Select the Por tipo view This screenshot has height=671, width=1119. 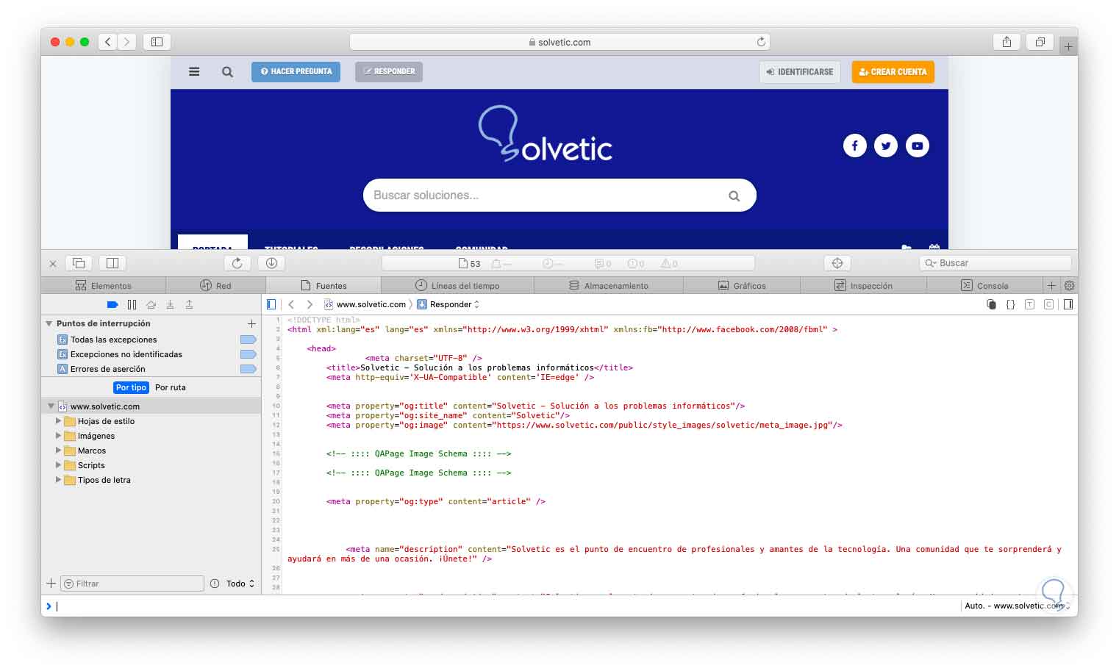click(132, 387)
